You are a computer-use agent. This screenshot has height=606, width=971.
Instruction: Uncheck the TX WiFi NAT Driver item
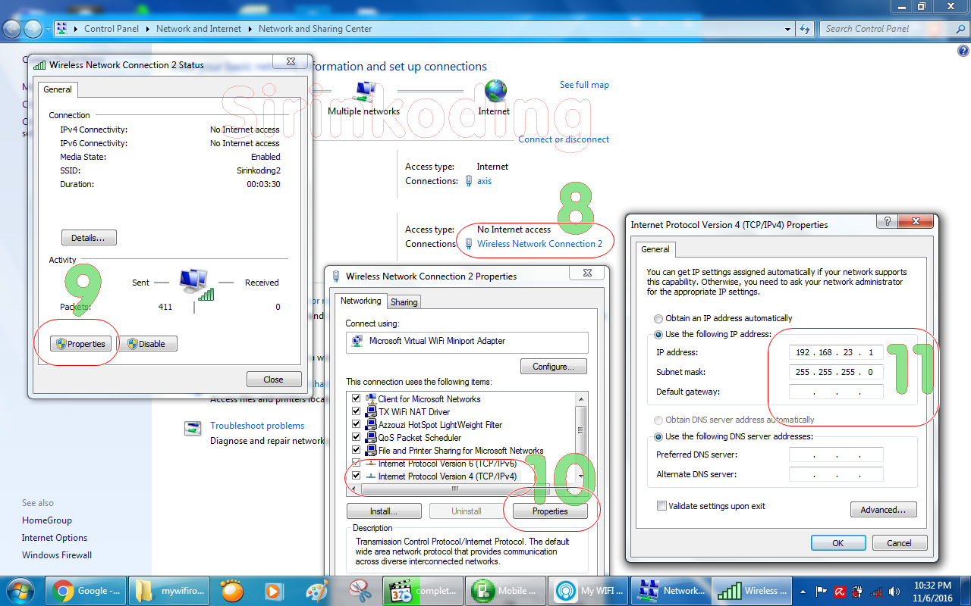coord(357,412)
